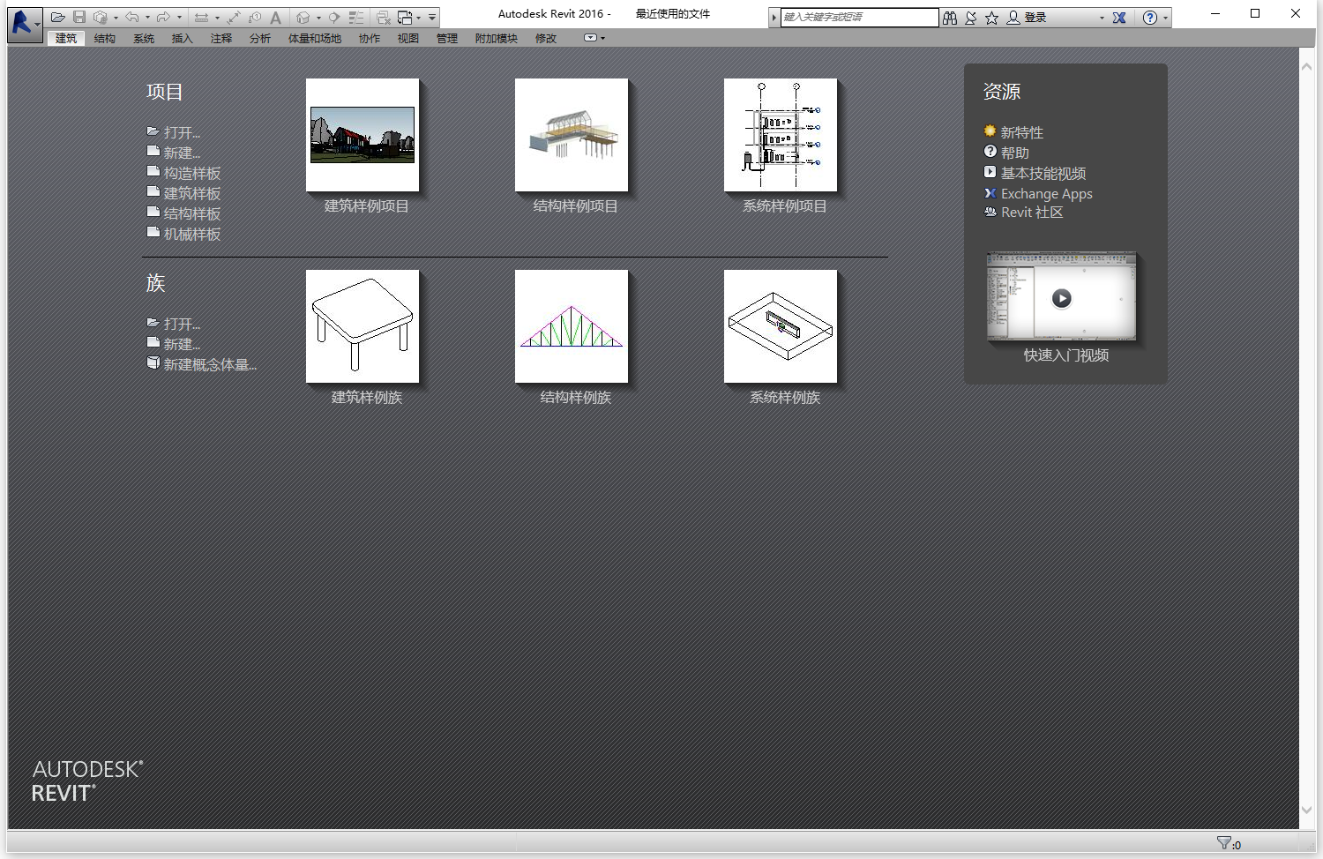
Task: Click the Save disk icon
Action: (79, 18)
